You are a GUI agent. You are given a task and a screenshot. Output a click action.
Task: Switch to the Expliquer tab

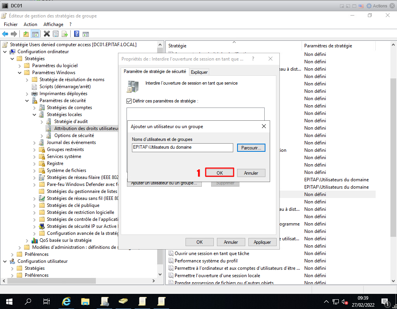pos(199,72)
